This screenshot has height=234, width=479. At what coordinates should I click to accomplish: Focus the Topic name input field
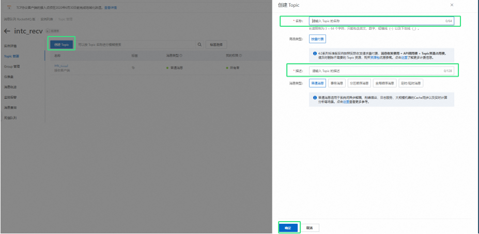381,21
